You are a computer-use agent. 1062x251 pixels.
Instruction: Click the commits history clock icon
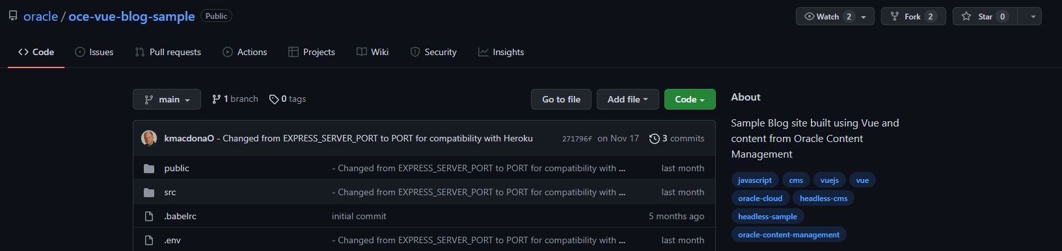coord(654,138)
